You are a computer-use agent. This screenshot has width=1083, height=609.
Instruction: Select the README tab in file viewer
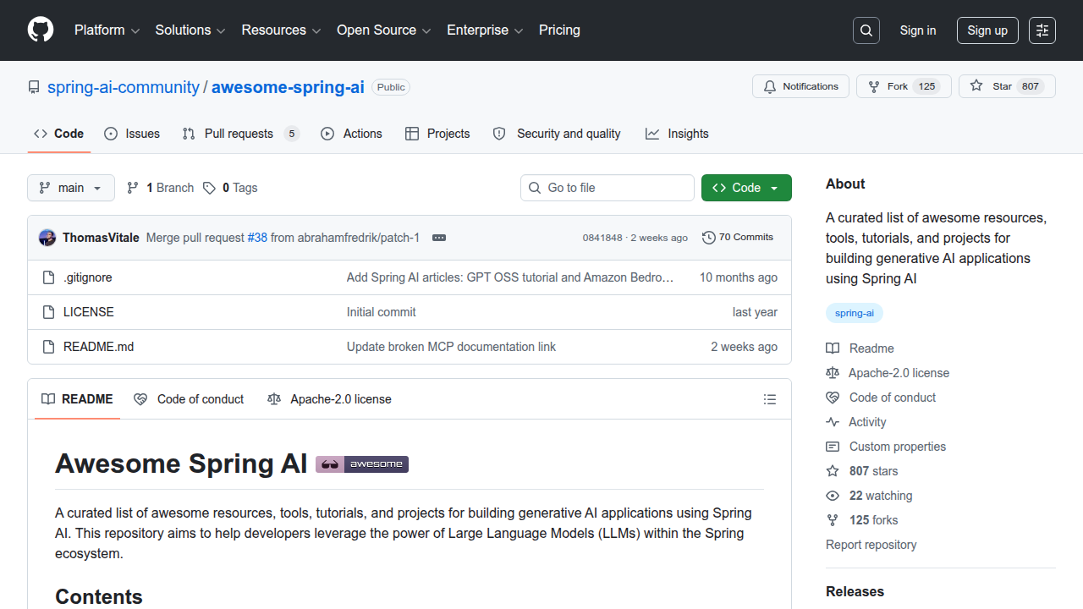(77, 399)
